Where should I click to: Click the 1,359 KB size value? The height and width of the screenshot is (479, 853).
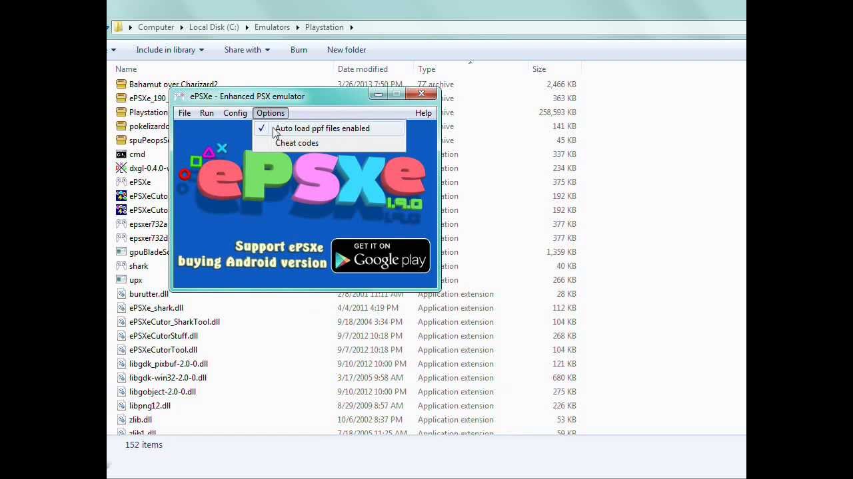(561, 252)
